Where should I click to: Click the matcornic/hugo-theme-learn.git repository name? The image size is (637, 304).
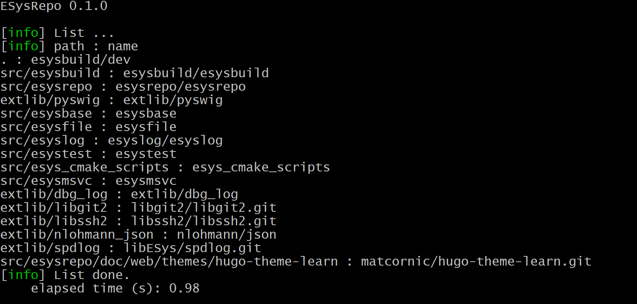point(476,262)
